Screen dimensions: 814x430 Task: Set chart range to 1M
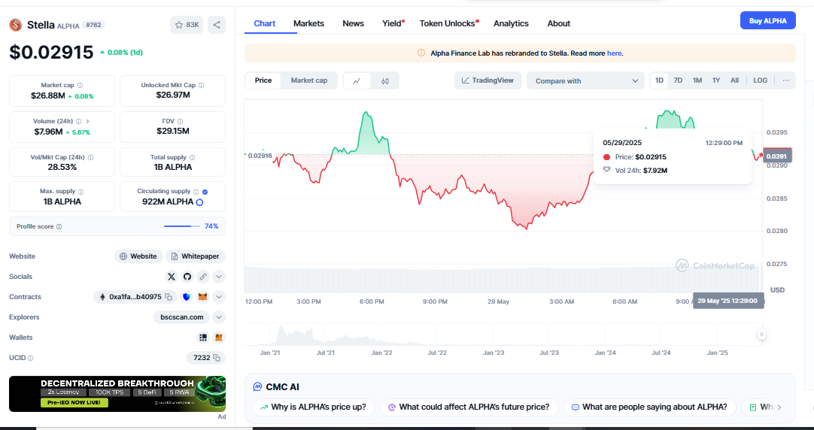click(697, 80)
